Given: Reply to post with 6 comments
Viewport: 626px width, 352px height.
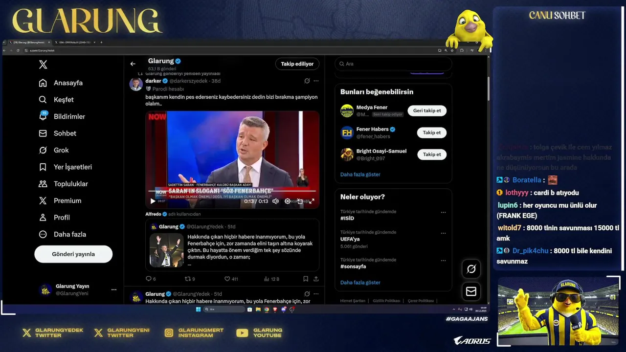Looking at the screenshot, I should (151, 279).
